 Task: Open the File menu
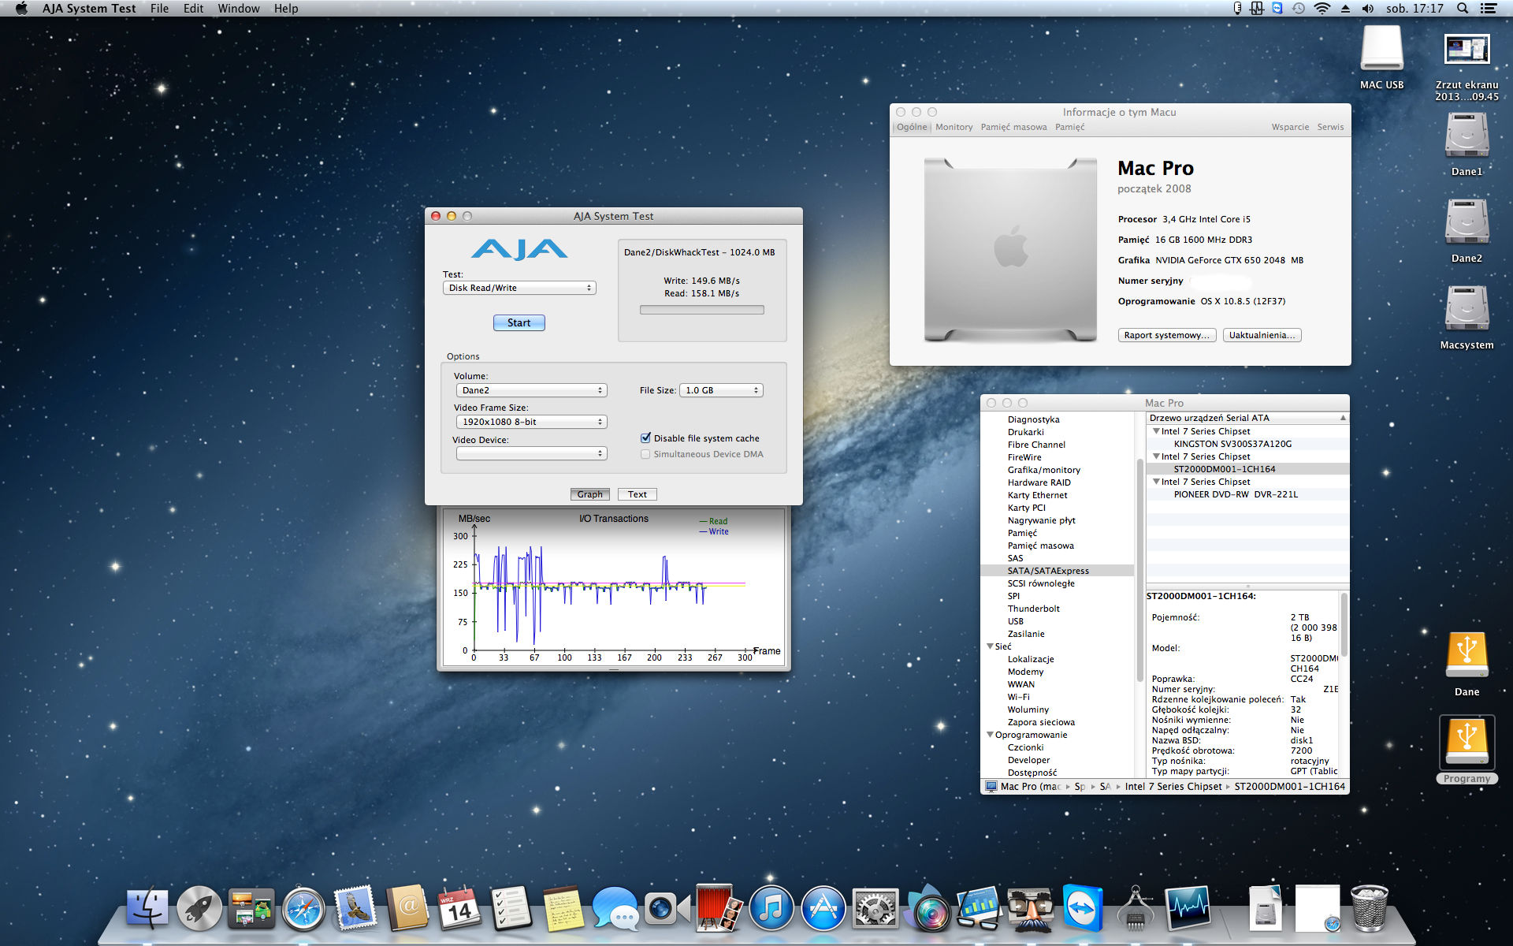(x=159, y=9)
